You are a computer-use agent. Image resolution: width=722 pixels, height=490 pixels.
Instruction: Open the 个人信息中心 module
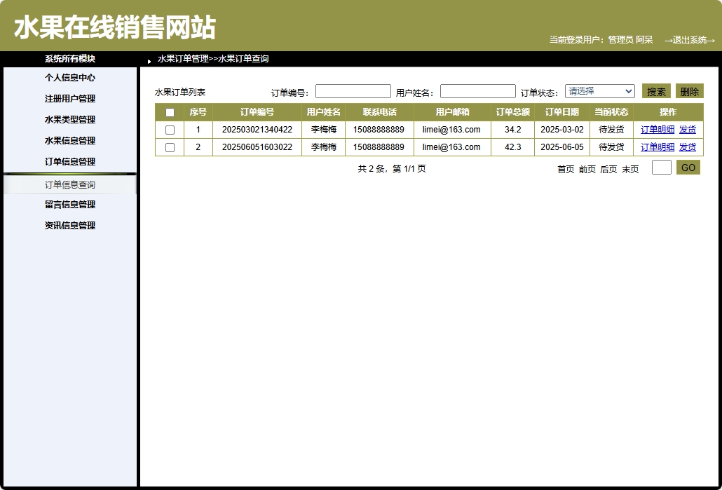tap(69, 77)
